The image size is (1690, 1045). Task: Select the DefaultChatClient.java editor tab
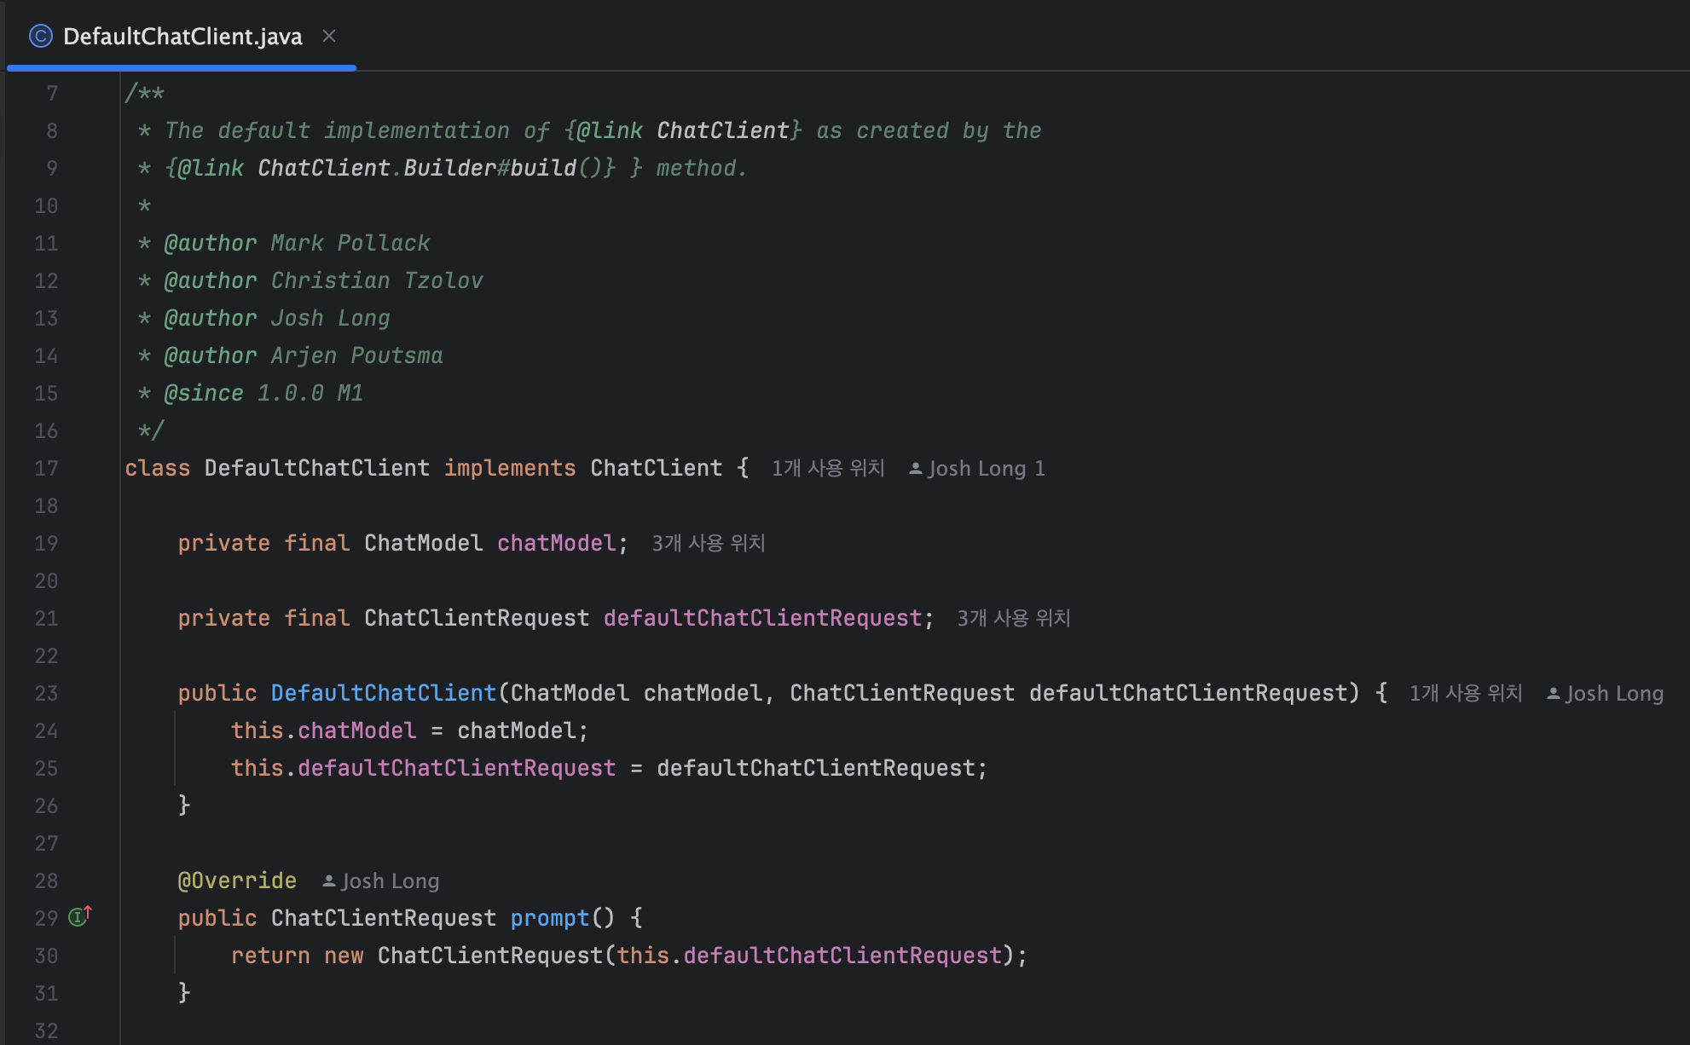tap(182, 36)
